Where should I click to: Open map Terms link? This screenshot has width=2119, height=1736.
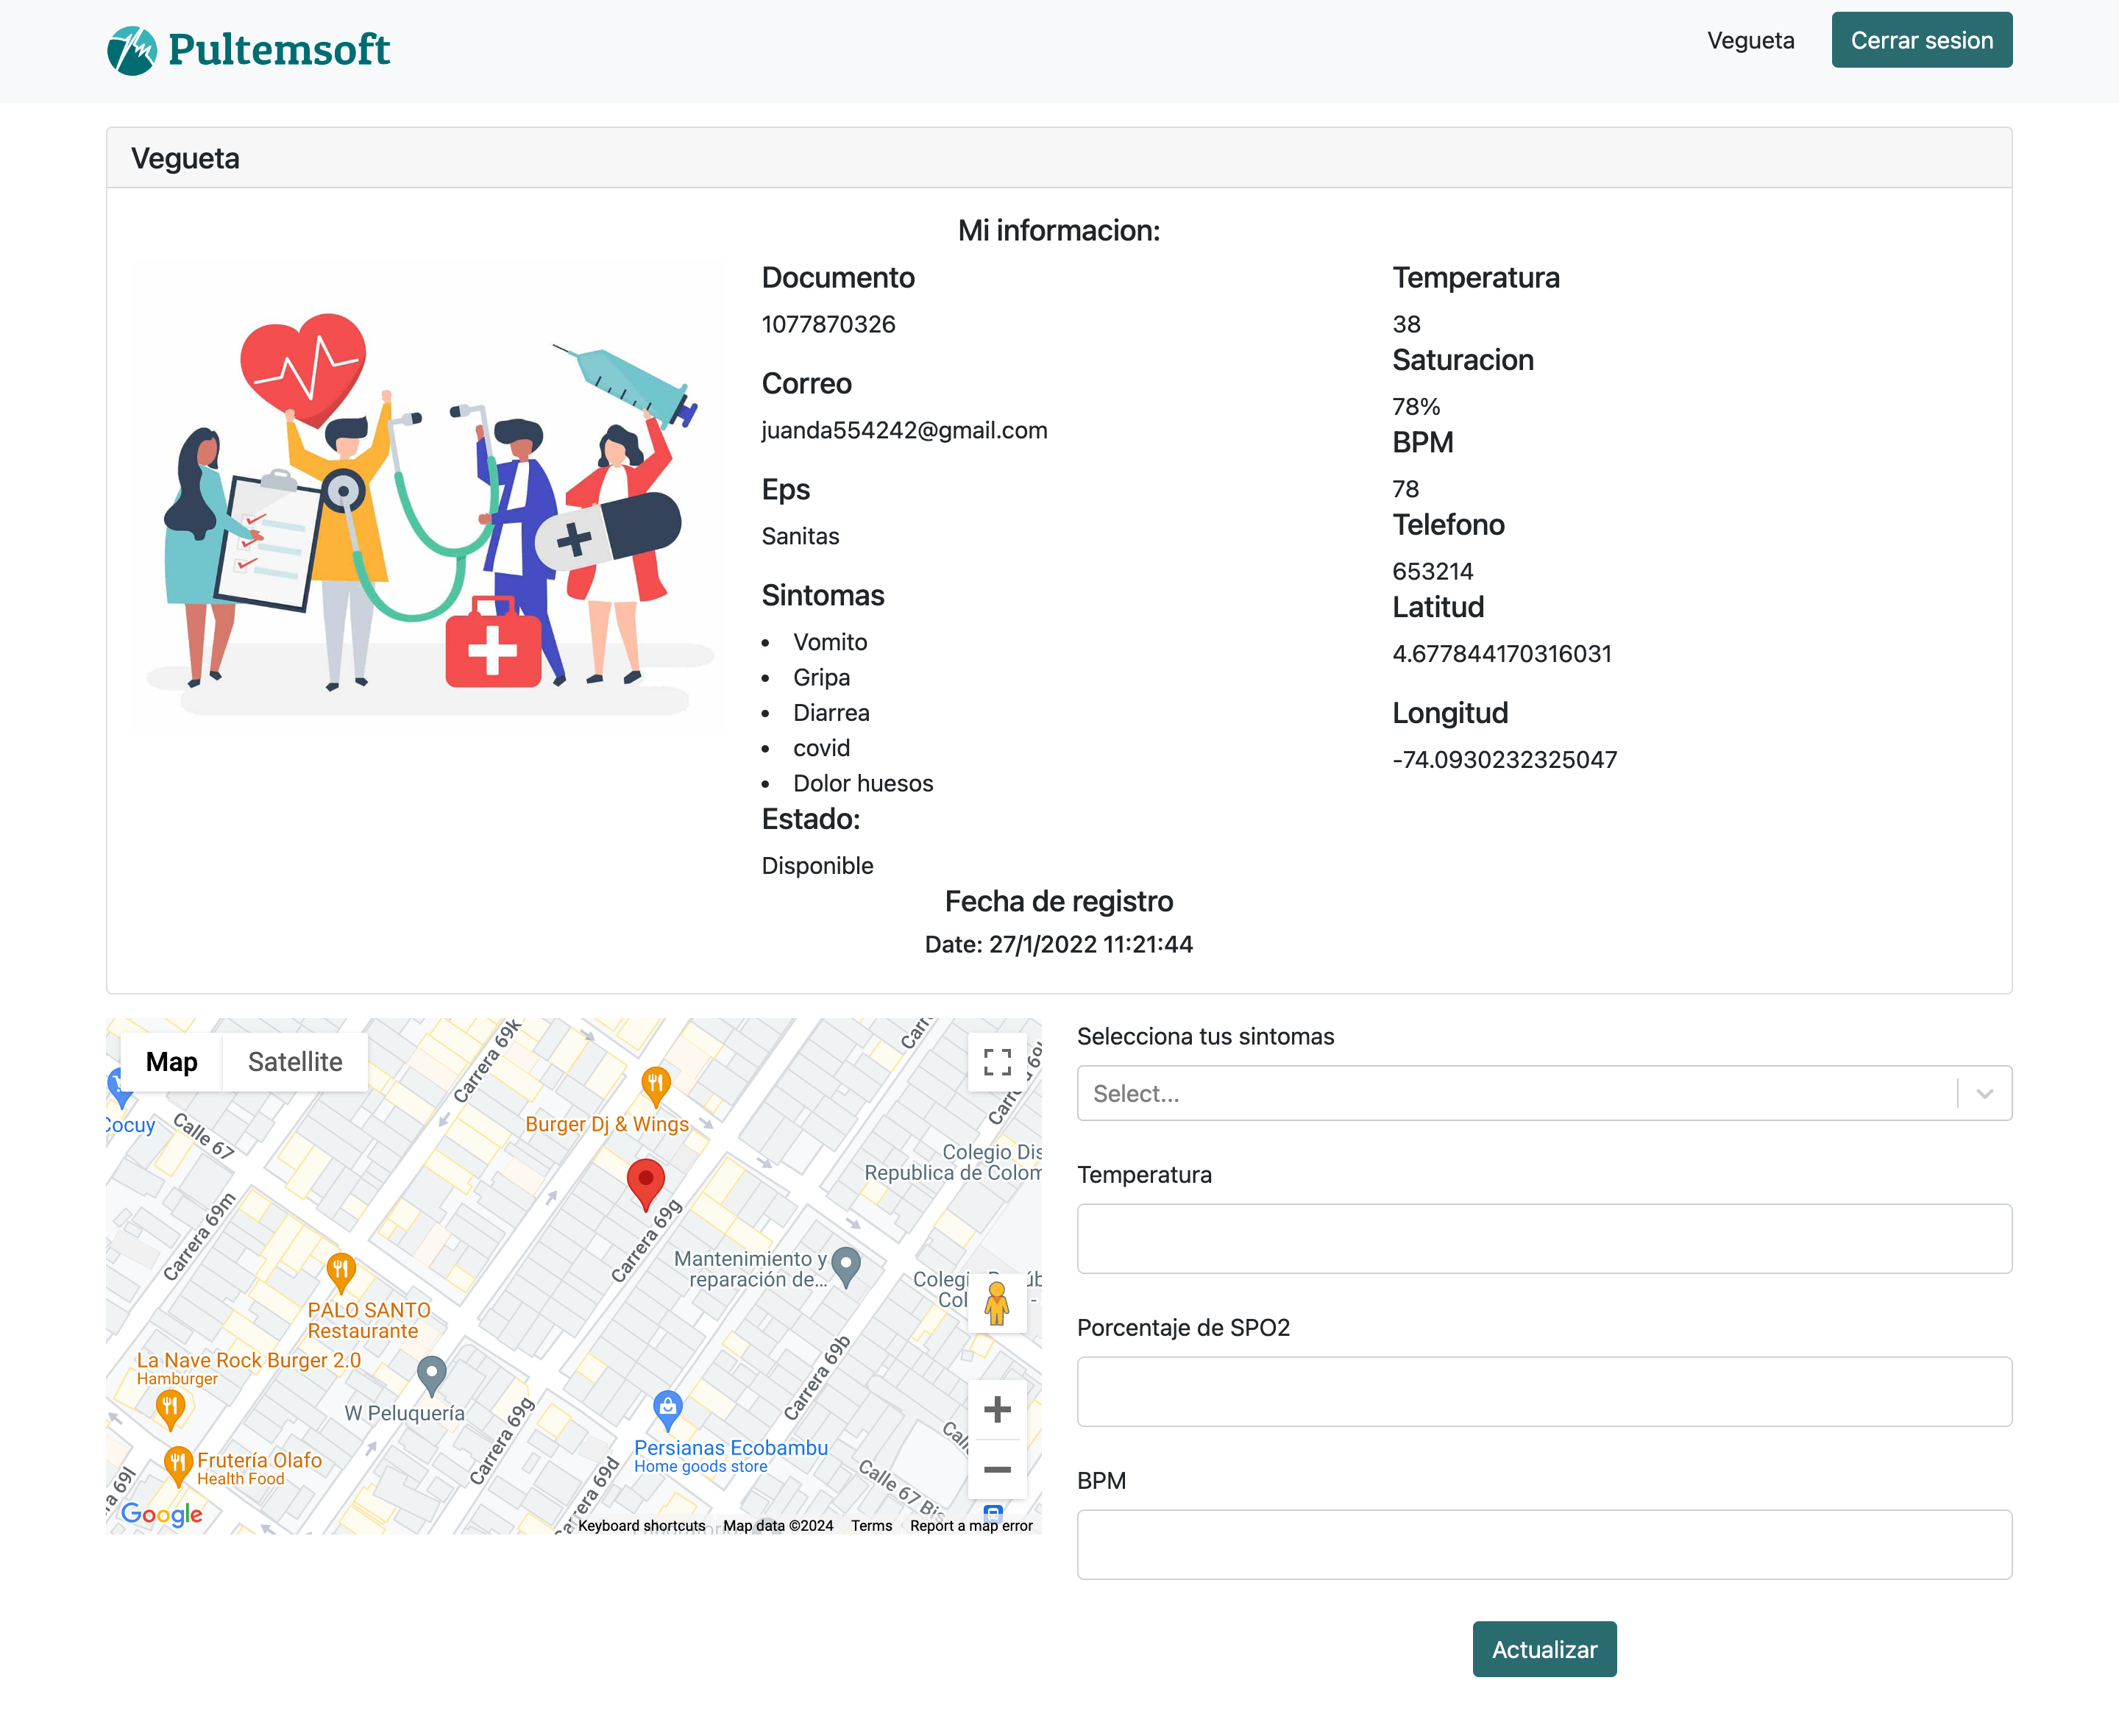pos(872,1526)
